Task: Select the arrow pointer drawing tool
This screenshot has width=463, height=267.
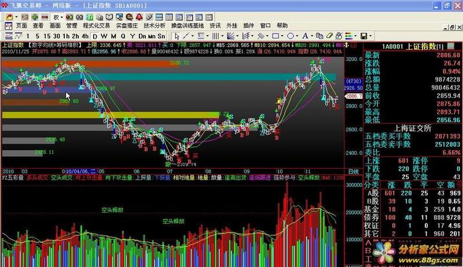Action: (x=177, y=36)
